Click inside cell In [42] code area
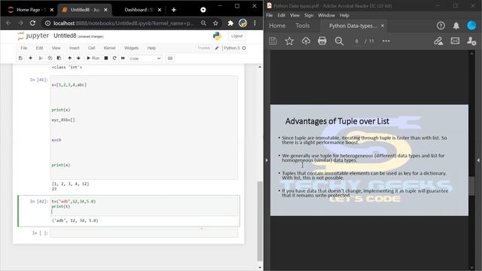 click(144, 206)
